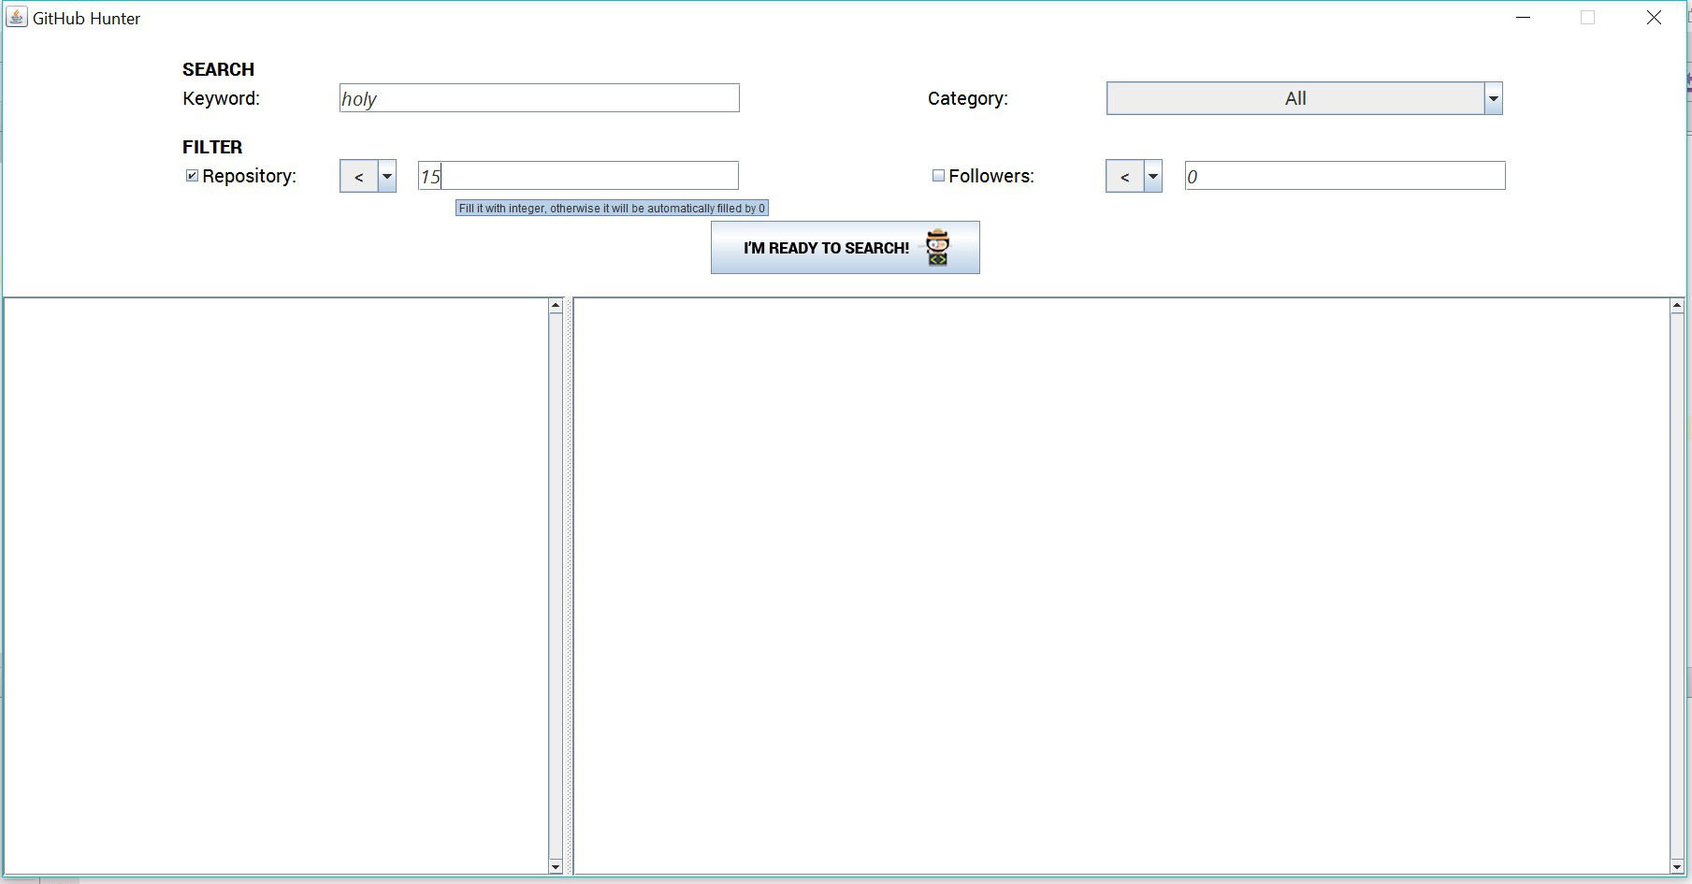Click the Java icon in the title bar
The width and height of the screenshot is (1692, 884).
17,18
